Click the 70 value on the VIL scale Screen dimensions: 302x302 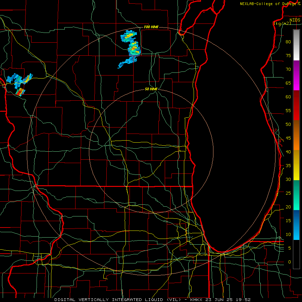[x=288, y=69]
